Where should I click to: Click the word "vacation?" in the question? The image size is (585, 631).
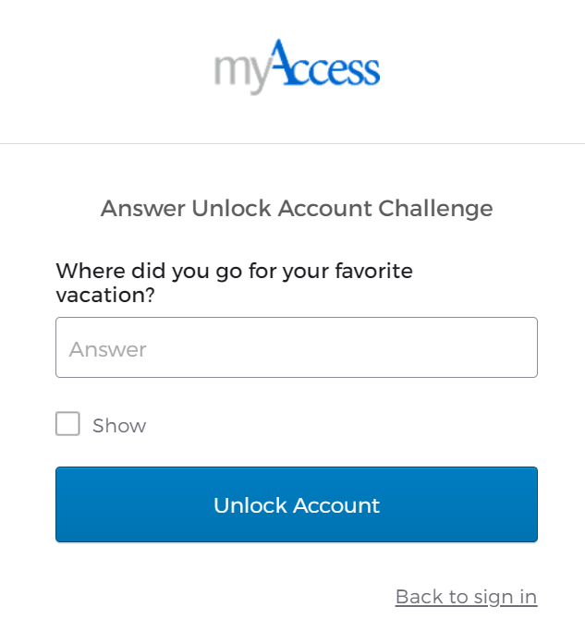coord(105,296)
